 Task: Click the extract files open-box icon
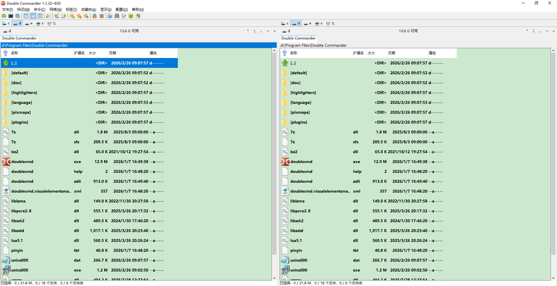101,16
